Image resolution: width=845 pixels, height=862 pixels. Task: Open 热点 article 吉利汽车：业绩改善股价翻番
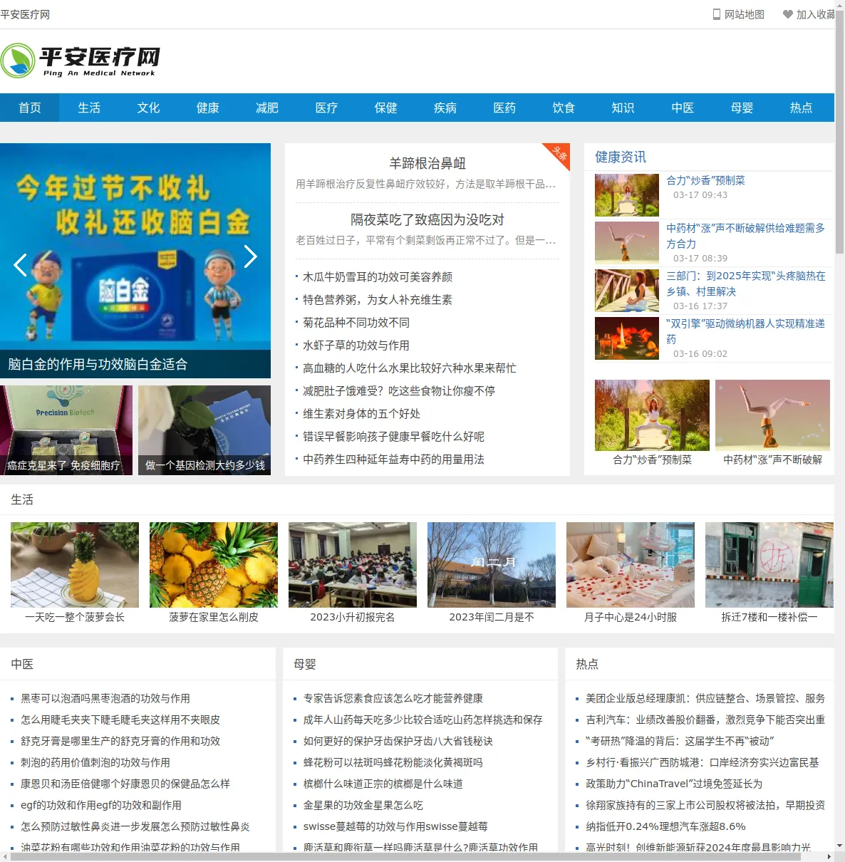705,720
